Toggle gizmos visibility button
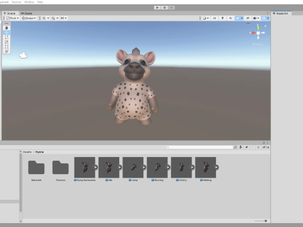 pos(264,18)
